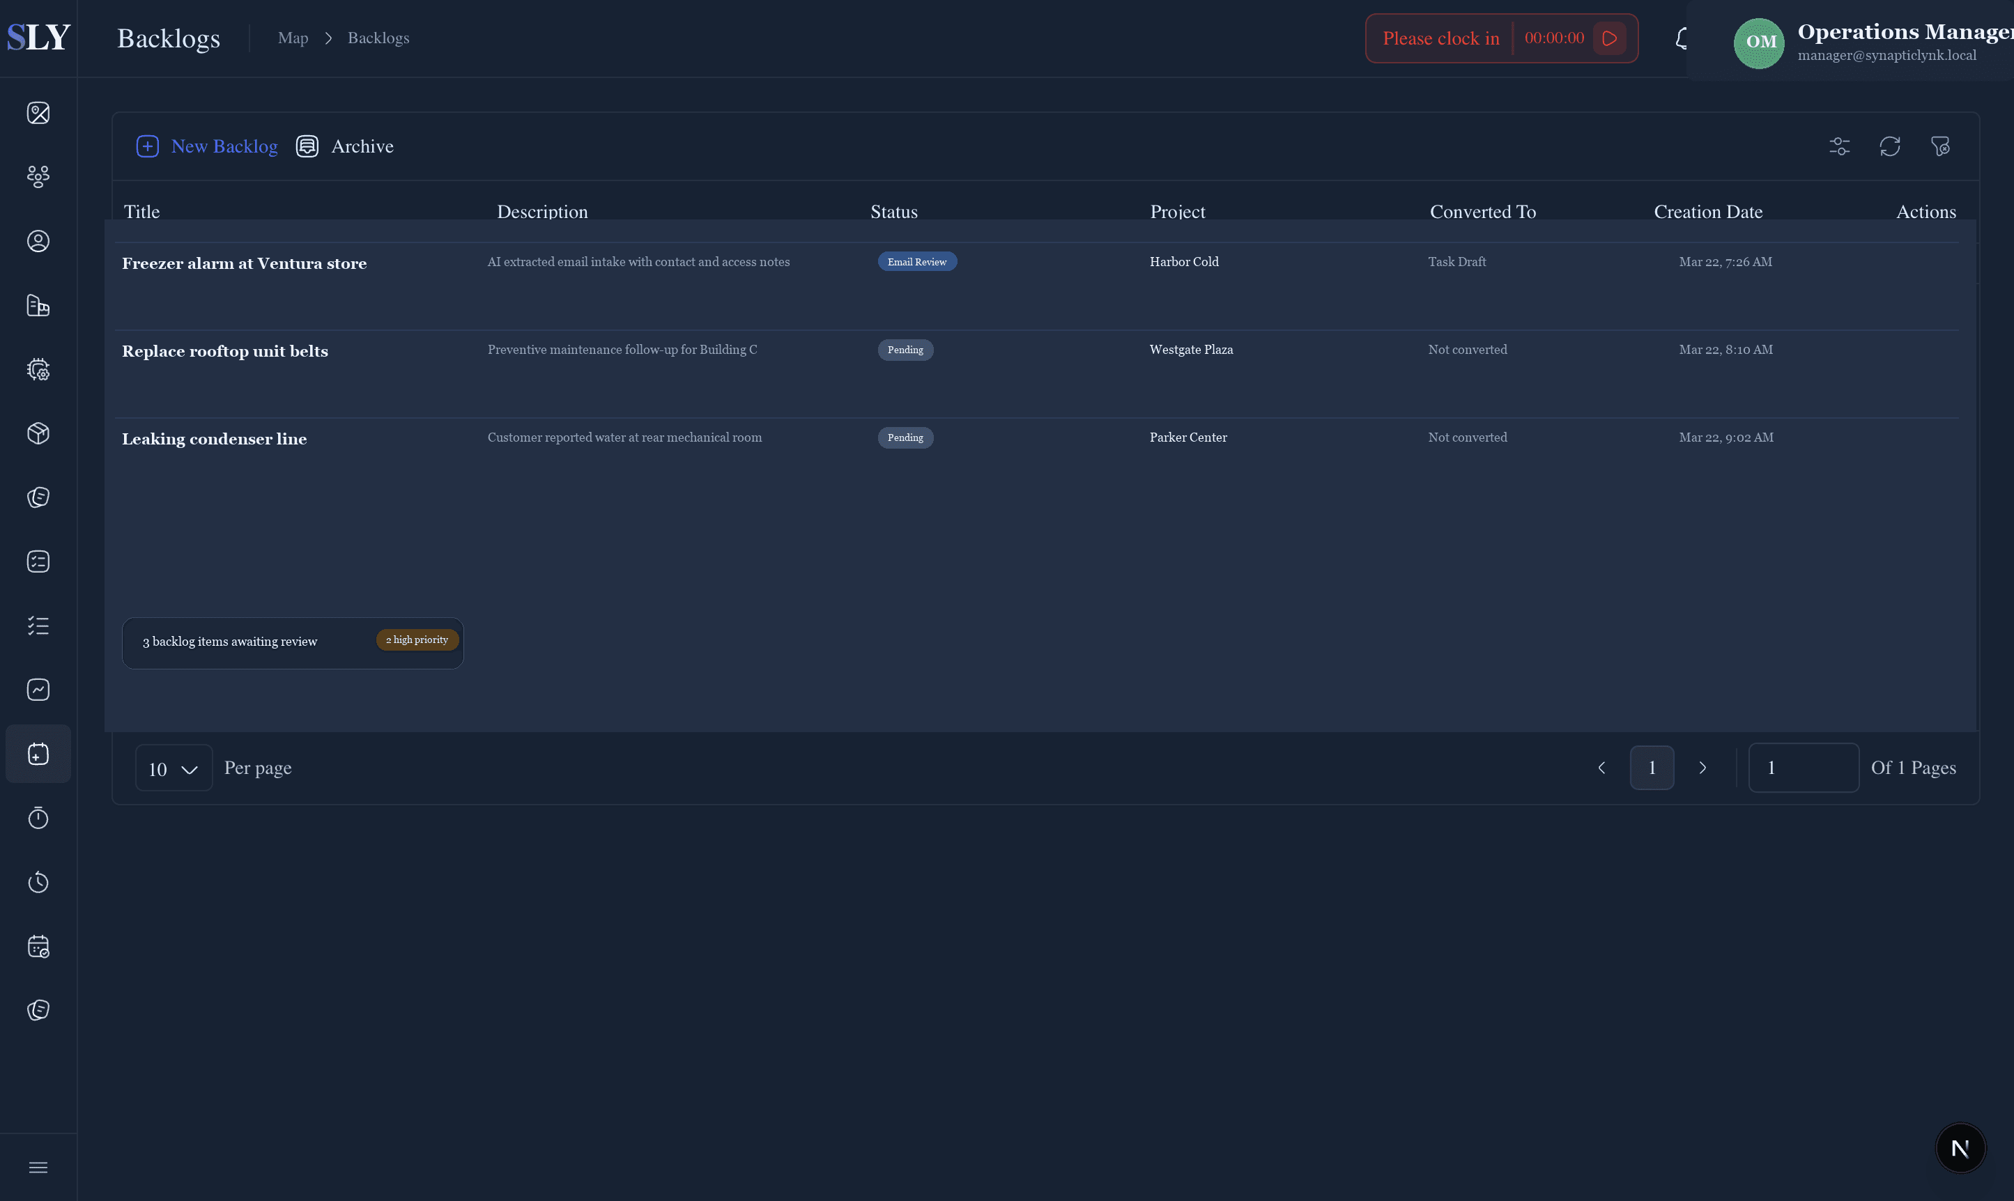Select the '2 high priority' badge
Screen dimensions: 2014x1201
pos(416,640)
